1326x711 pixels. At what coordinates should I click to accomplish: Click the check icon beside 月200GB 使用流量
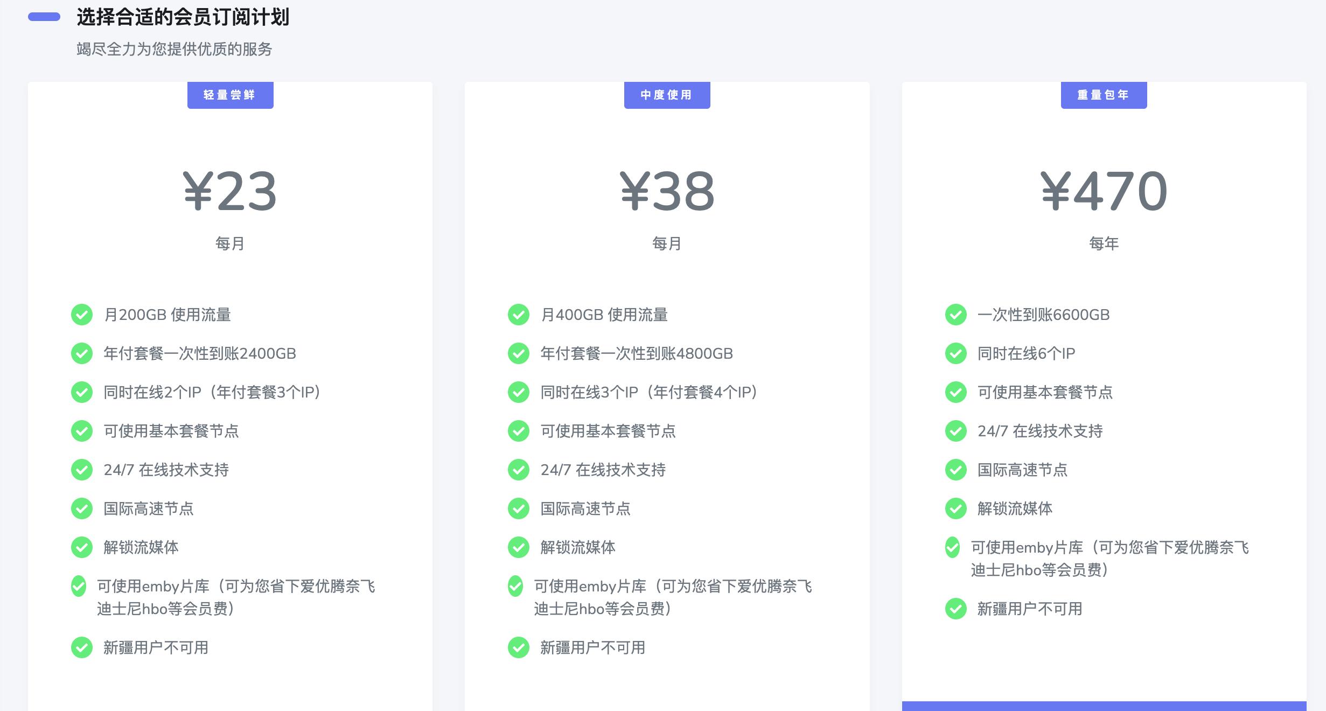click(x=82, y=315)
